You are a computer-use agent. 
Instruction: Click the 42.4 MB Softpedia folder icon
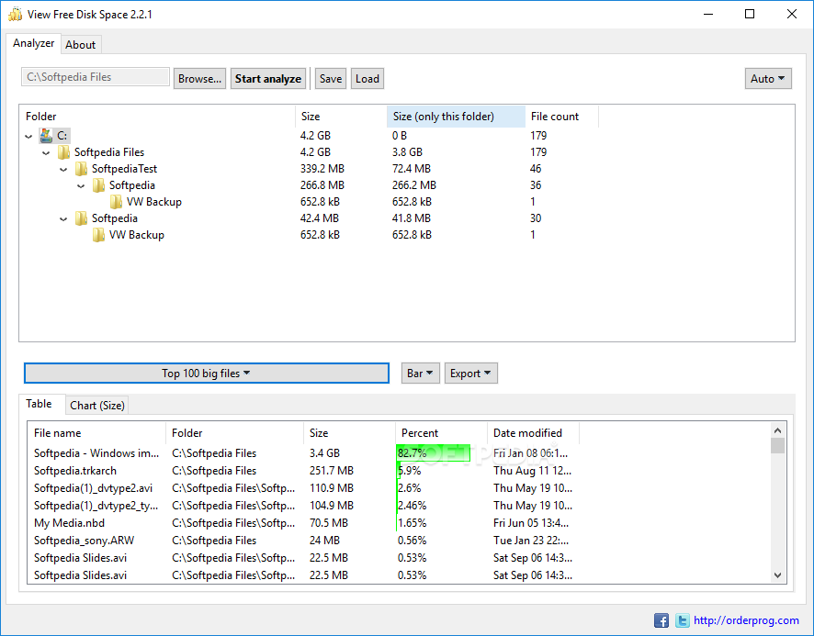point(81,218)
